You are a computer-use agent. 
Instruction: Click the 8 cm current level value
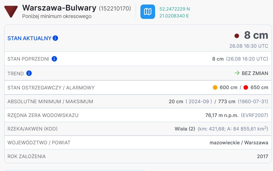[x=256, y=35]
